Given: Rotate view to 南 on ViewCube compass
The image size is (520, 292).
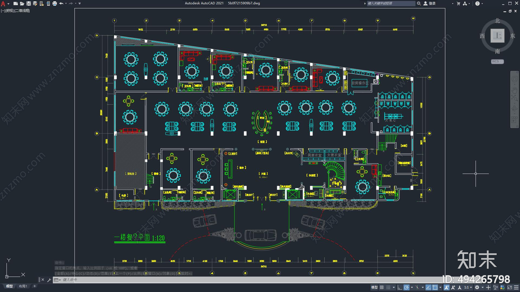Looking at the screenshot, I should tap(498, 51).
